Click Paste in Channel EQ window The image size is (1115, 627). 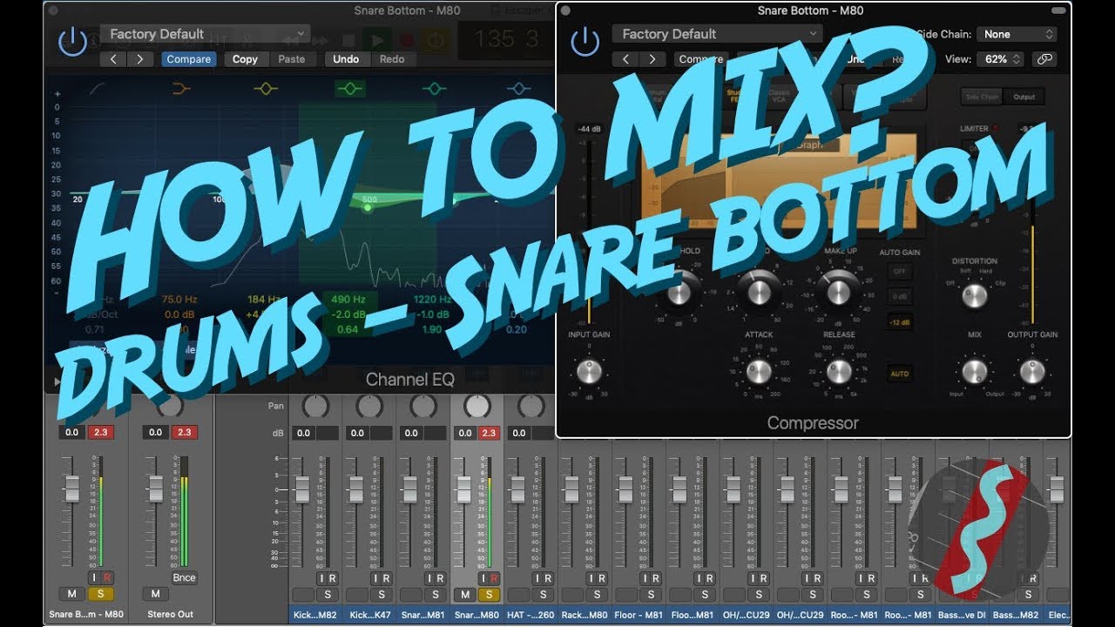[x=292, y=59]
